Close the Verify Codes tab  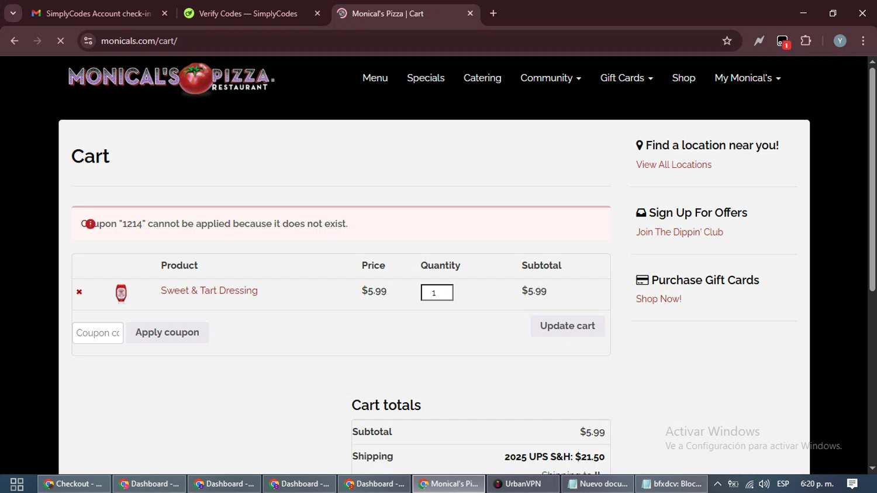click(317, 13)
